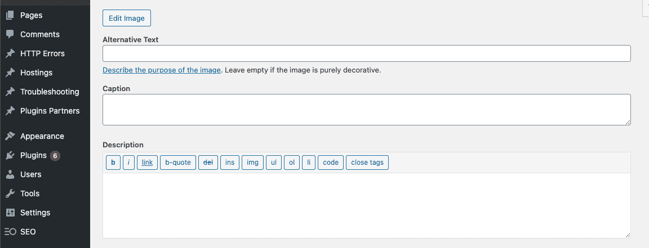Open the Hostings menu item
The image size is (649, 248).
pyautogui.click(x=36, y=73)
